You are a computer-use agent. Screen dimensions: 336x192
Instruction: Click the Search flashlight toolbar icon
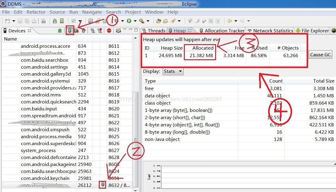[x=173, y=21]
